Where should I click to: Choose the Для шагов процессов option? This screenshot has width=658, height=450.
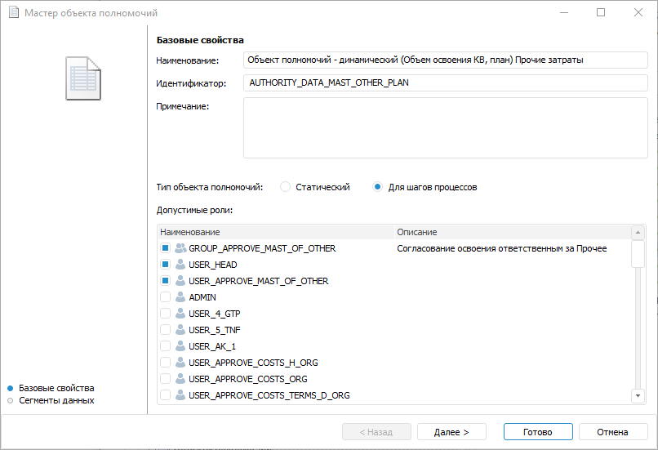(x=377, y=187)
